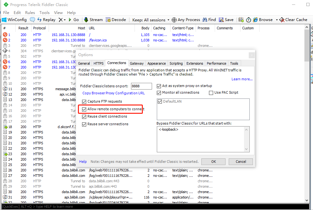Click the session list scroll up arrow
Image resolution: width=313 pixels, height=210 pixels.
307,27
